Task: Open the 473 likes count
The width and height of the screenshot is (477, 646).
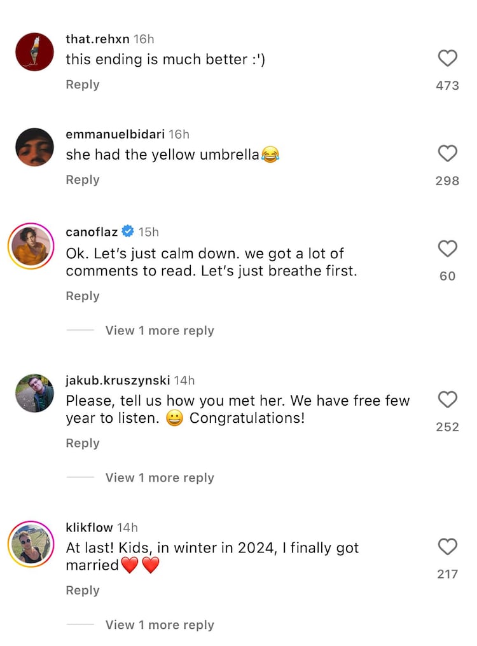Action: coord(447,85)
